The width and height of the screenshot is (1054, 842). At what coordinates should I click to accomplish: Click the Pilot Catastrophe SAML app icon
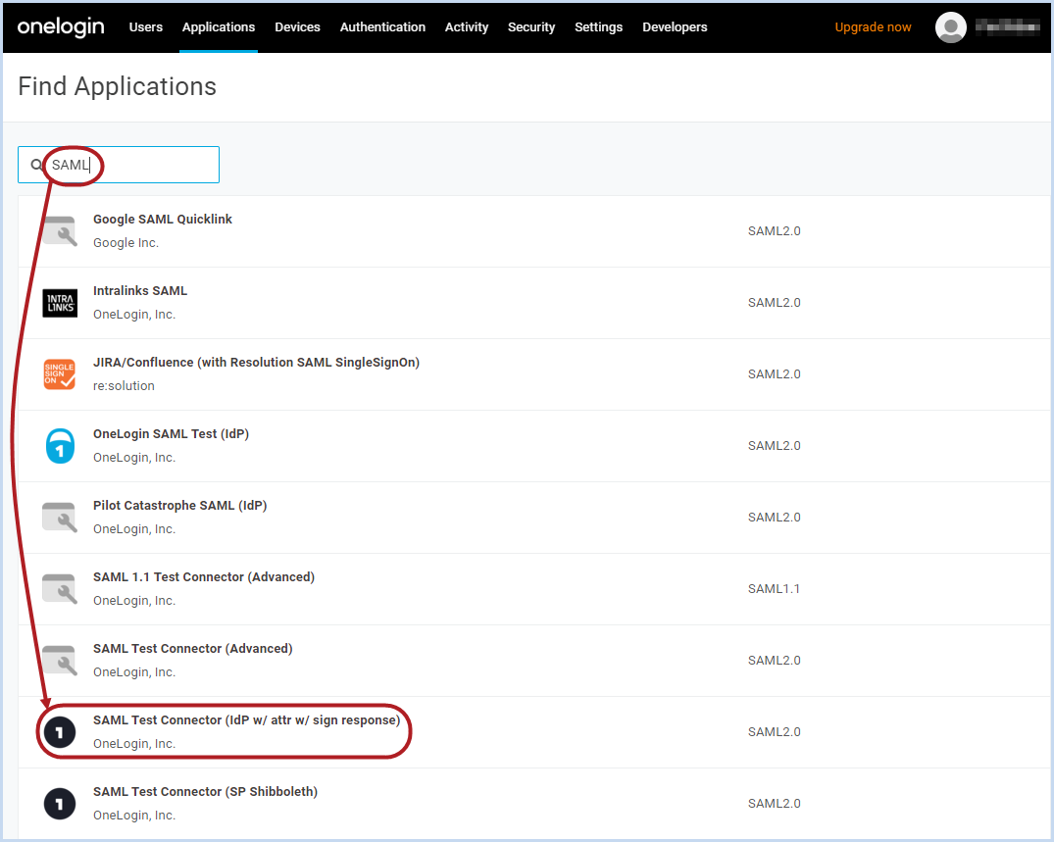[60, 518]
